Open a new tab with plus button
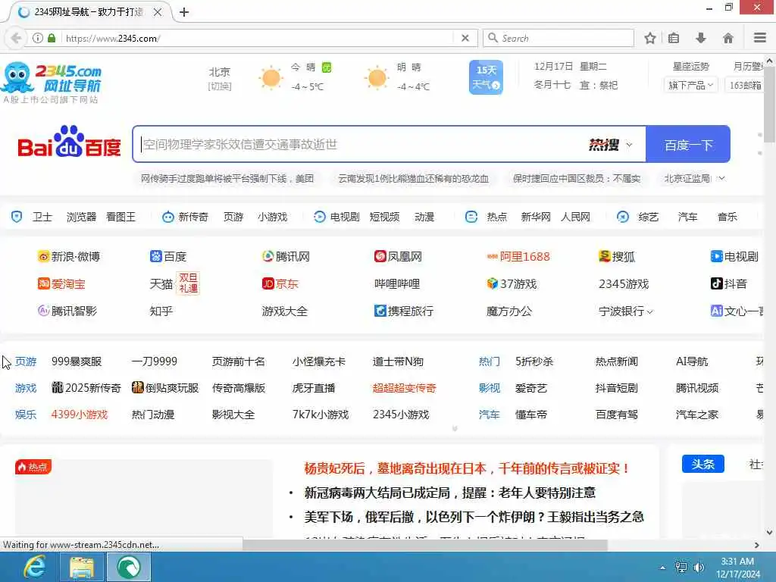The height and width of the screenshot is (582, 776). coord(184,12)
